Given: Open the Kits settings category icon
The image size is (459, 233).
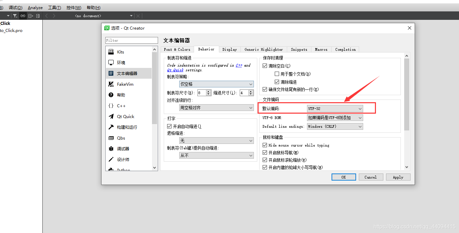Looking at the screenshot, I should (111, 52).
